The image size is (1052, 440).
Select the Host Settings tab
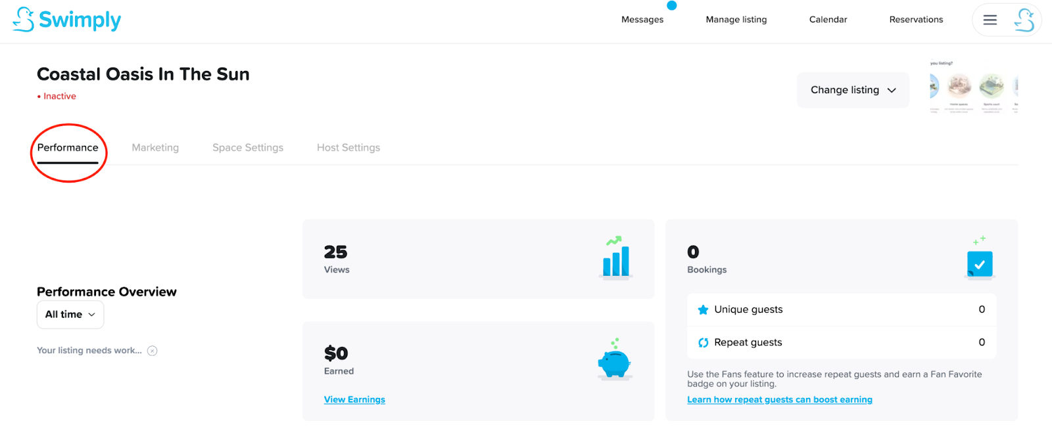[x=348, y=148]
